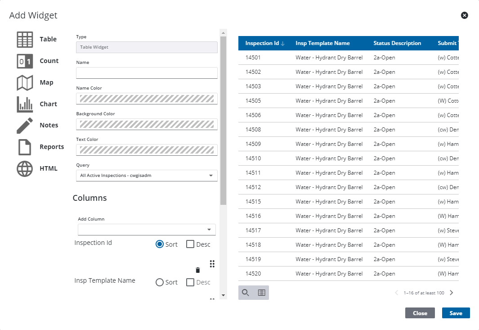The width and height of the screenshot is (479, 330).
Task: Click the settings panel scroll up arrow
Action: tap(224, 33)
